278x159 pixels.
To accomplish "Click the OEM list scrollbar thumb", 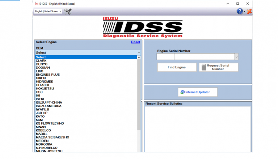I will coord(139,95).
